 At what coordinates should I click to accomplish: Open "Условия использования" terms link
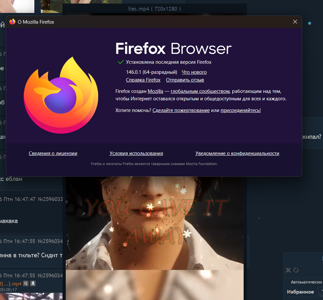(x=136, y=153)
